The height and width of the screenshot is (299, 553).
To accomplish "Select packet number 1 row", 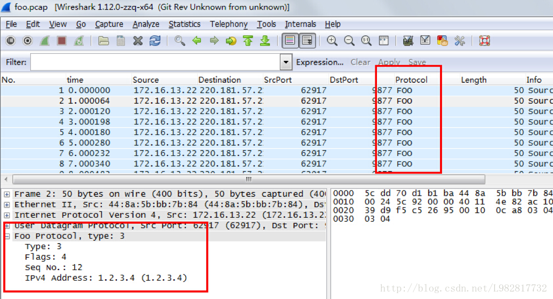I will 277,90.
